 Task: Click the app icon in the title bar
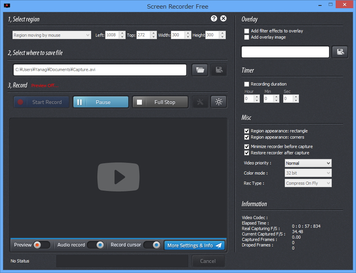(x=7, y=6)
